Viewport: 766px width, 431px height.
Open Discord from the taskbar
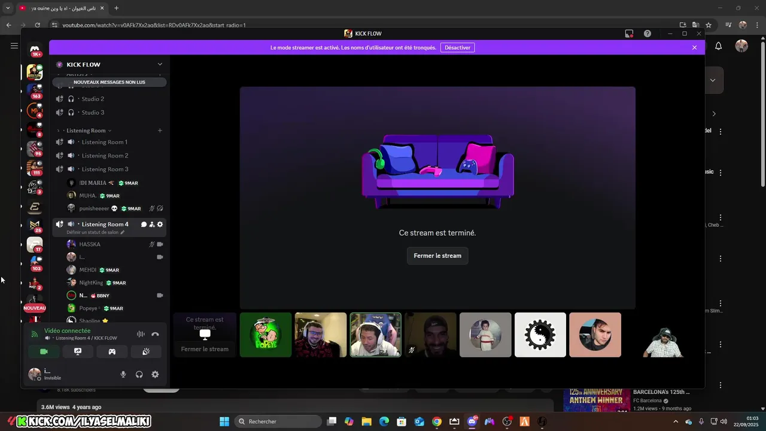tap(472, 421)
